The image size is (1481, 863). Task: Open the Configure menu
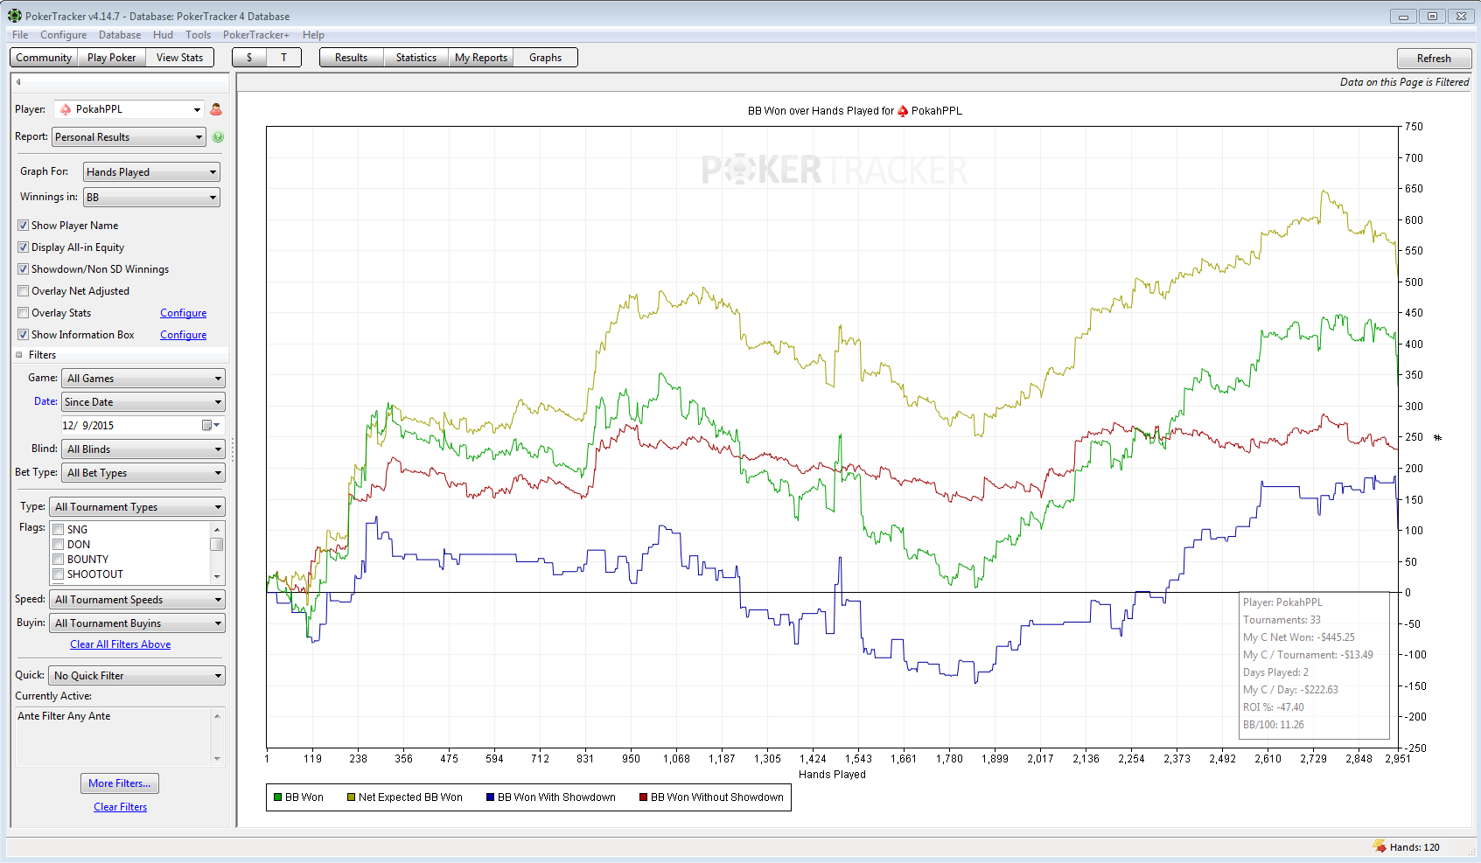(63, 35)
